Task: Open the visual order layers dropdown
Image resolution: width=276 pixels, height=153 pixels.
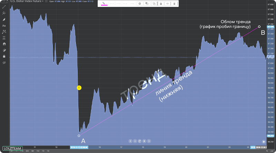Action: click(x=147, y=3)
